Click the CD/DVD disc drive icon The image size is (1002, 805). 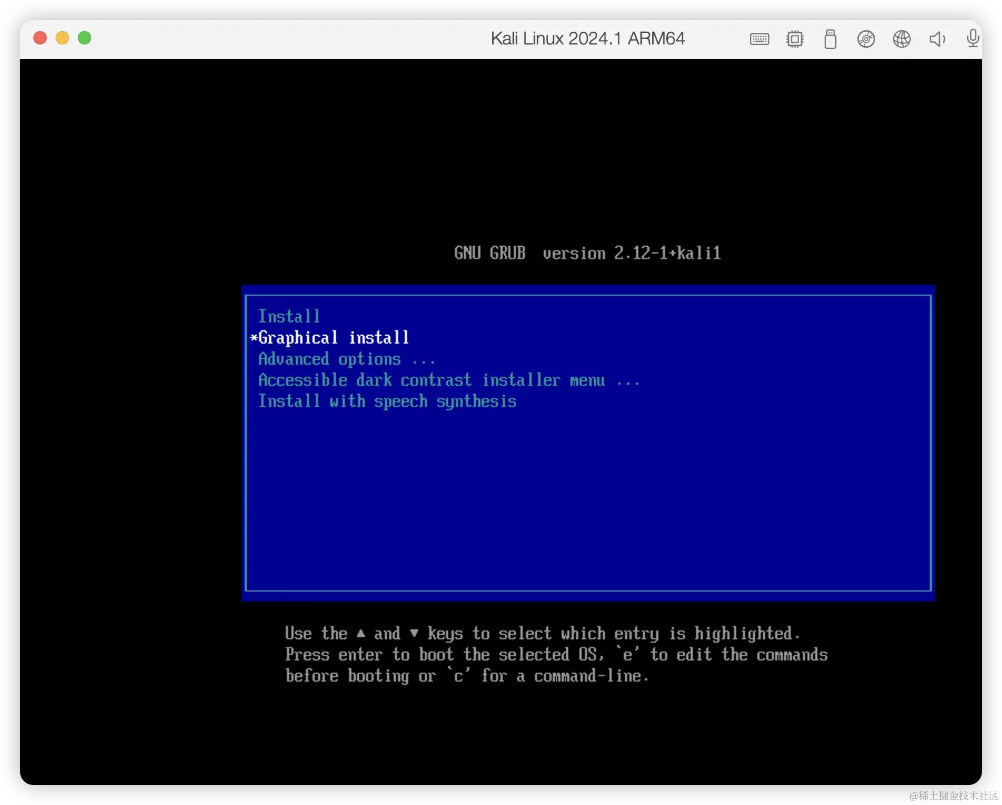pyautogui.click(x=866, y=39)
